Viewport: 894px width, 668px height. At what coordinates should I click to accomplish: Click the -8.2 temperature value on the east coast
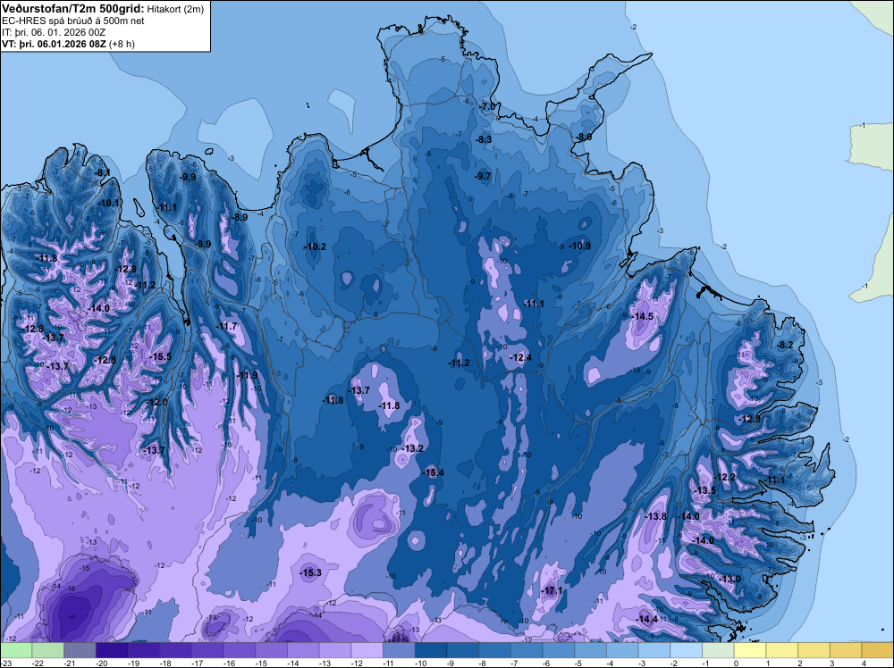785,345
